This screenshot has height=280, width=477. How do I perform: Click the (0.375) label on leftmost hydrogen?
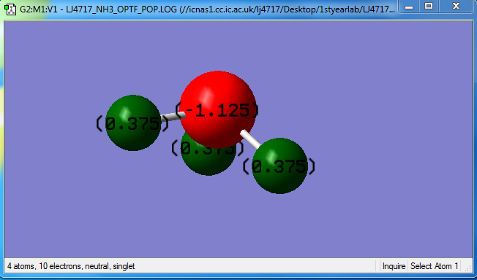[x=132, y=124]
